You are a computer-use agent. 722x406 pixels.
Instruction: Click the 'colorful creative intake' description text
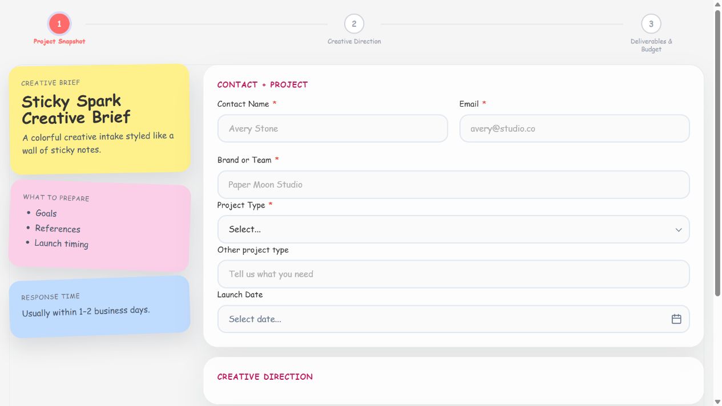tap(98, 143)
